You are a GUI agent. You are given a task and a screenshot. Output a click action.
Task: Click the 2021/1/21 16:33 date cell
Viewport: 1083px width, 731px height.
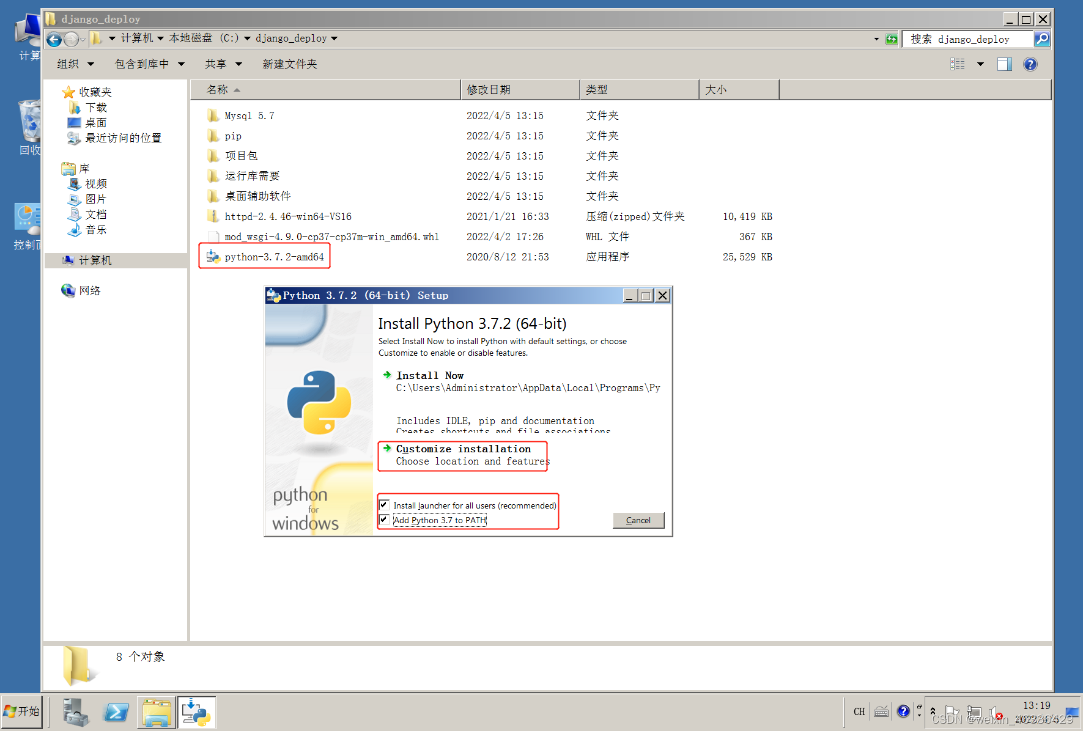(508, 216)
